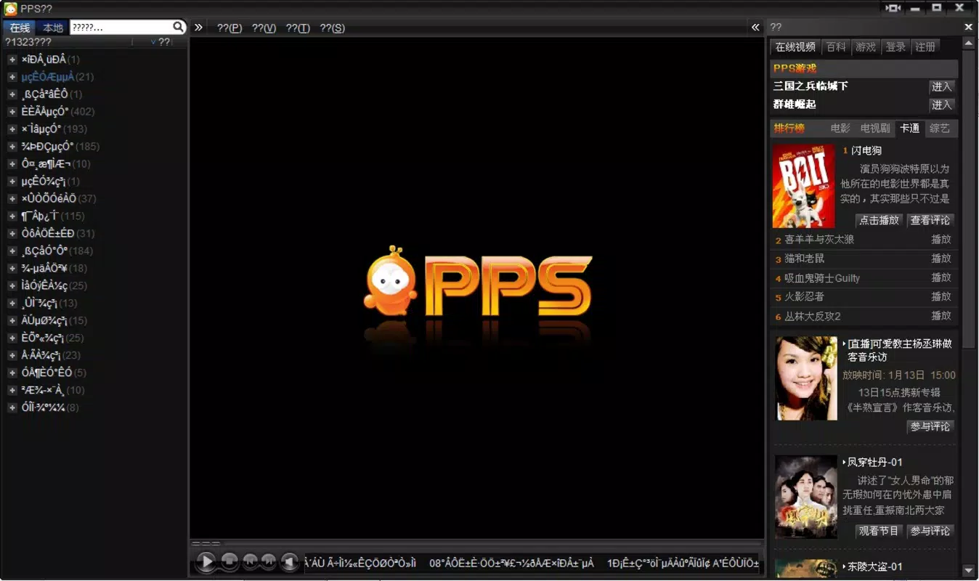Image resolution: width=979 pixels, height=581 pixels.
Task: Collapse right panel with double-arrow icon
Action: [x=755, y=28]
